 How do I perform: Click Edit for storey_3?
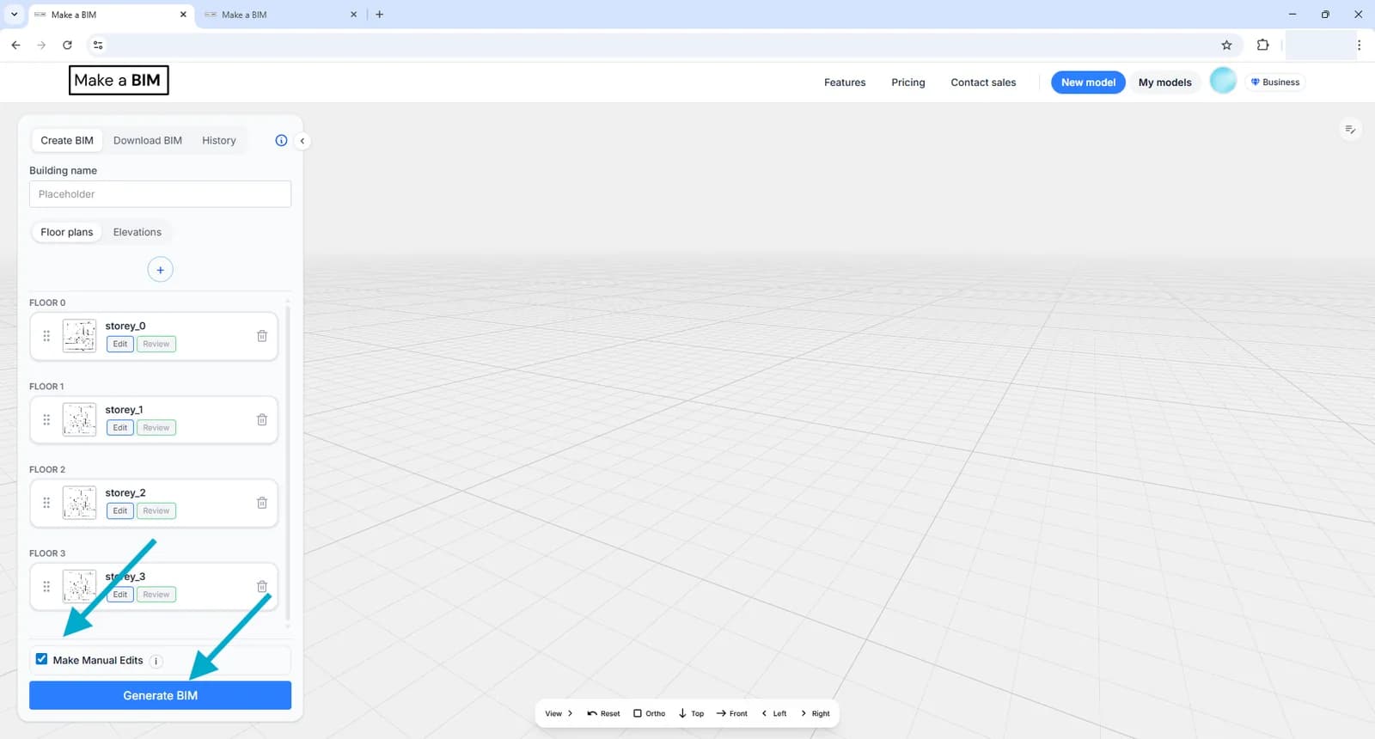click(120, 594)
